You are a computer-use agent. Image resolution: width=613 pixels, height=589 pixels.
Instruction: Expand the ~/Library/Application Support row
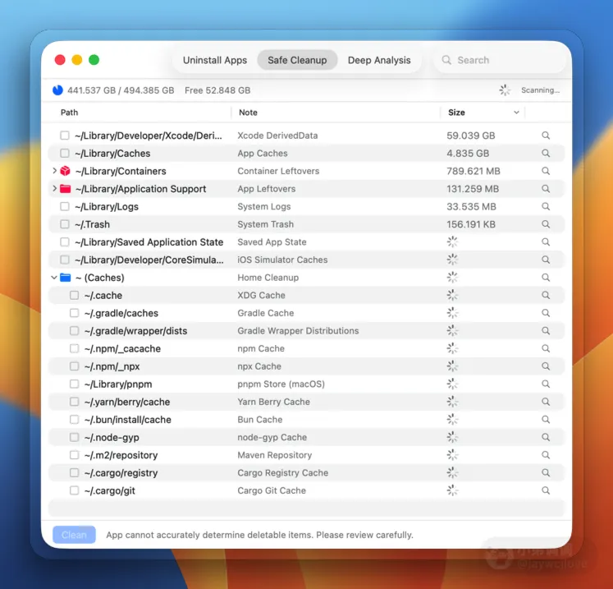(54, 188)
